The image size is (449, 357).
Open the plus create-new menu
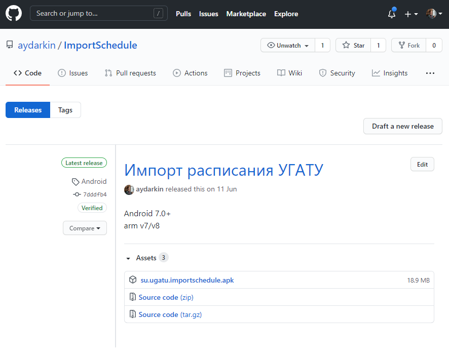[410, 14]
